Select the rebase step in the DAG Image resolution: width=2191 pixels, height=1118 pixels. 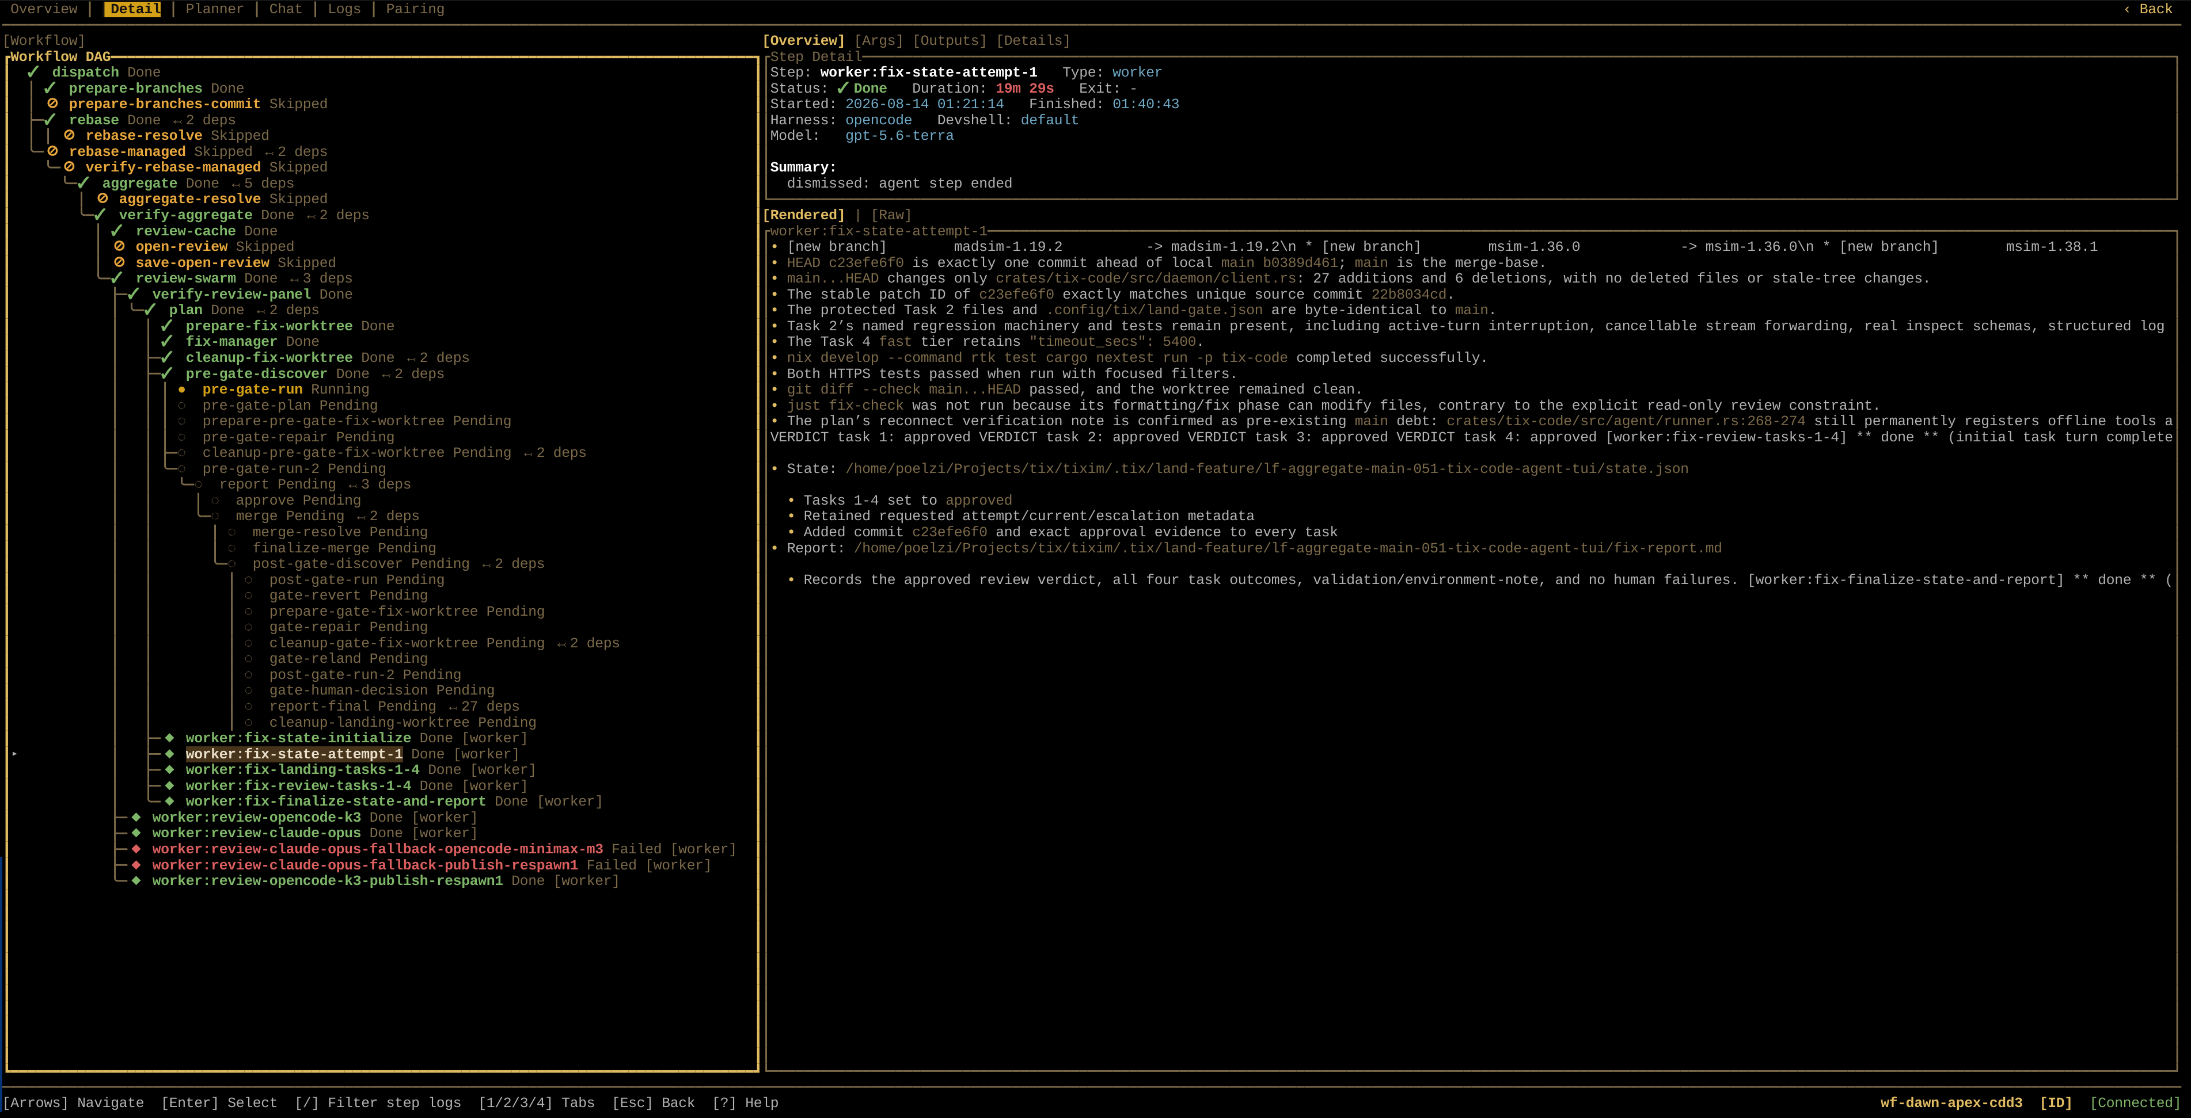[x=93, y=120]
